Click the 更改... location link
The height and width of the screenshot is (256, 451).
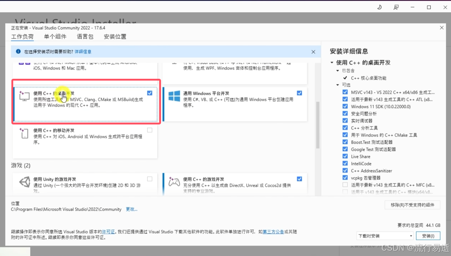[x=131, y=209]
